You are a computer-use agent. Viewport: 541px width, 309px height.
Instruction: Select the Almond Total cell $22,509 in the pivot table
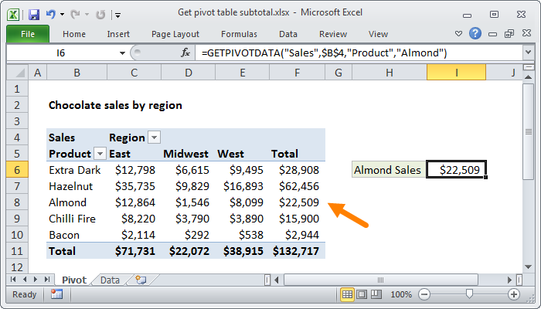click(x=298, y=202)
